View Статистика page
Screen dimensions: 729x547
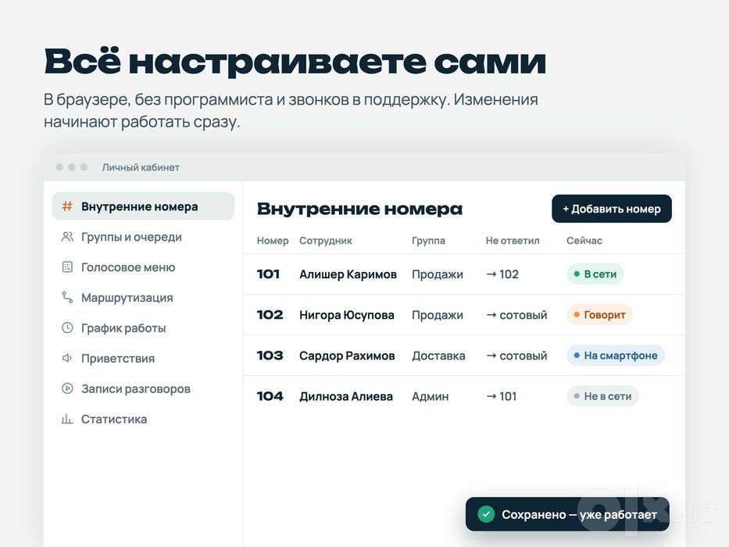[143, 419]
